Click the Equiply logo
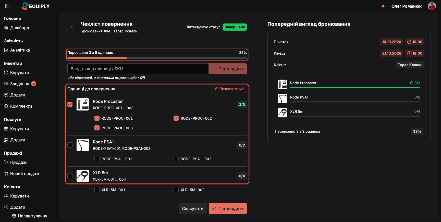Viewport: 441px width, 222px height. (x=36, y=6)
